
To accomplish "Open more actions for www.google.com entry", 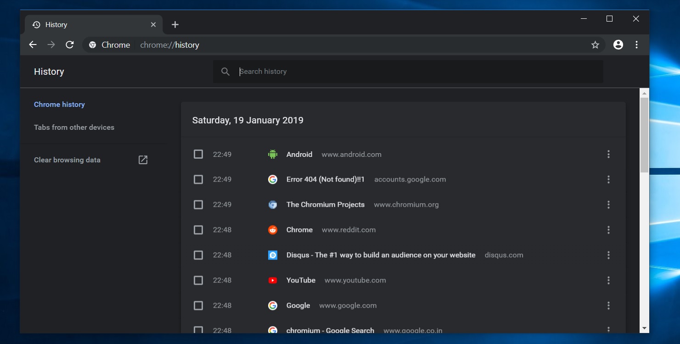I will click(608, 305).
